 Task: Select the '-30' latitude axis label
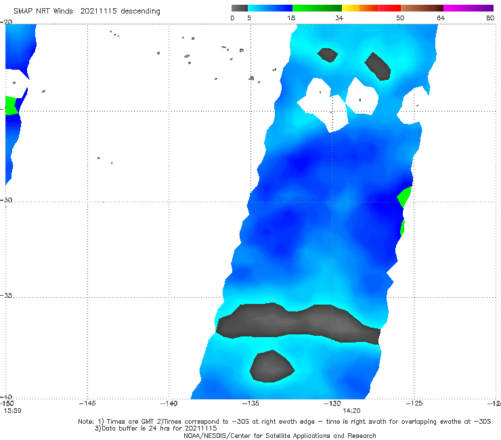(x=6, y=200)
